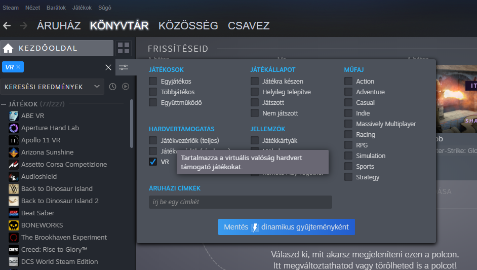The width and height of the screenshot is (477, 270).
Task: Toggle the advanced filter sliders icon
Action: pyautogui.click(x=123, y=67)
